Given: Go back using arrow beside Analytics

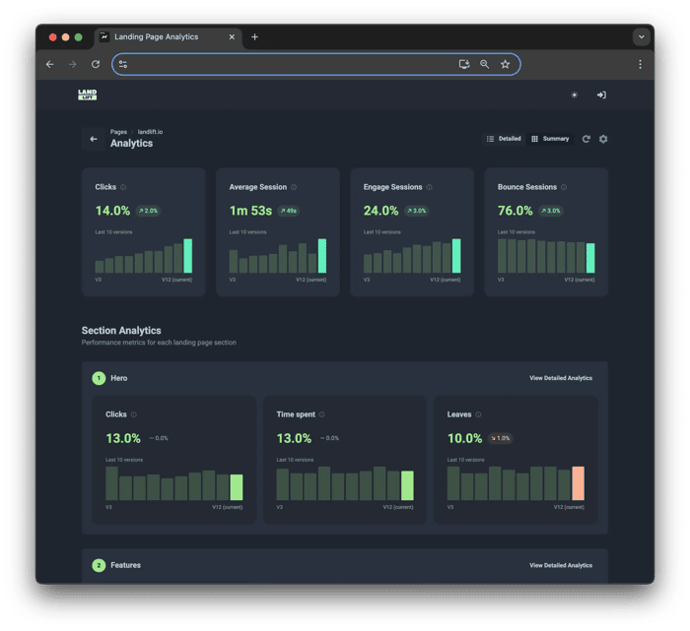Looking at the screenshot, I should pyautogui.click(x=94, y=139).
